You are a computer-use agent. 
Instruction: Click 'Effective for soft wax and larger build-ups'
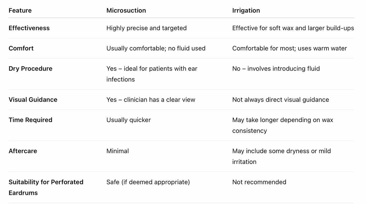click(293, 28)
